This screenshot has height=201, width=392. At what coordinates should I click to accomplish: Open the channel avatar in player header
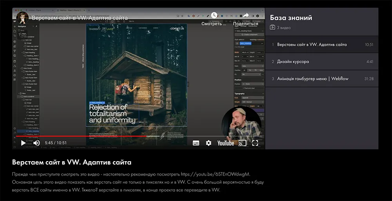tap(22, 18)
